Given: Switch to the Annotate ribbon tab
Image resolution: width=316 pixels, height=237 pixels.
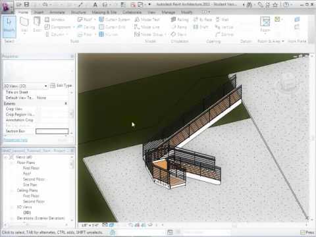Looking at the screenshot, I should click(57, 12).
